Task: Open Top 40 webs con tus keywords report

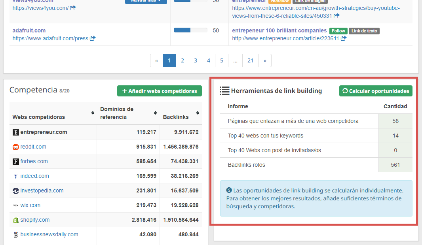Action: (x=266, y=136)
